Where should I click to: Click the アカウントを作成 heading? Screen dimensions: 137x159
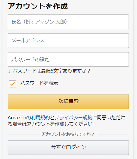pyautogui.click(x=38, y=6)
